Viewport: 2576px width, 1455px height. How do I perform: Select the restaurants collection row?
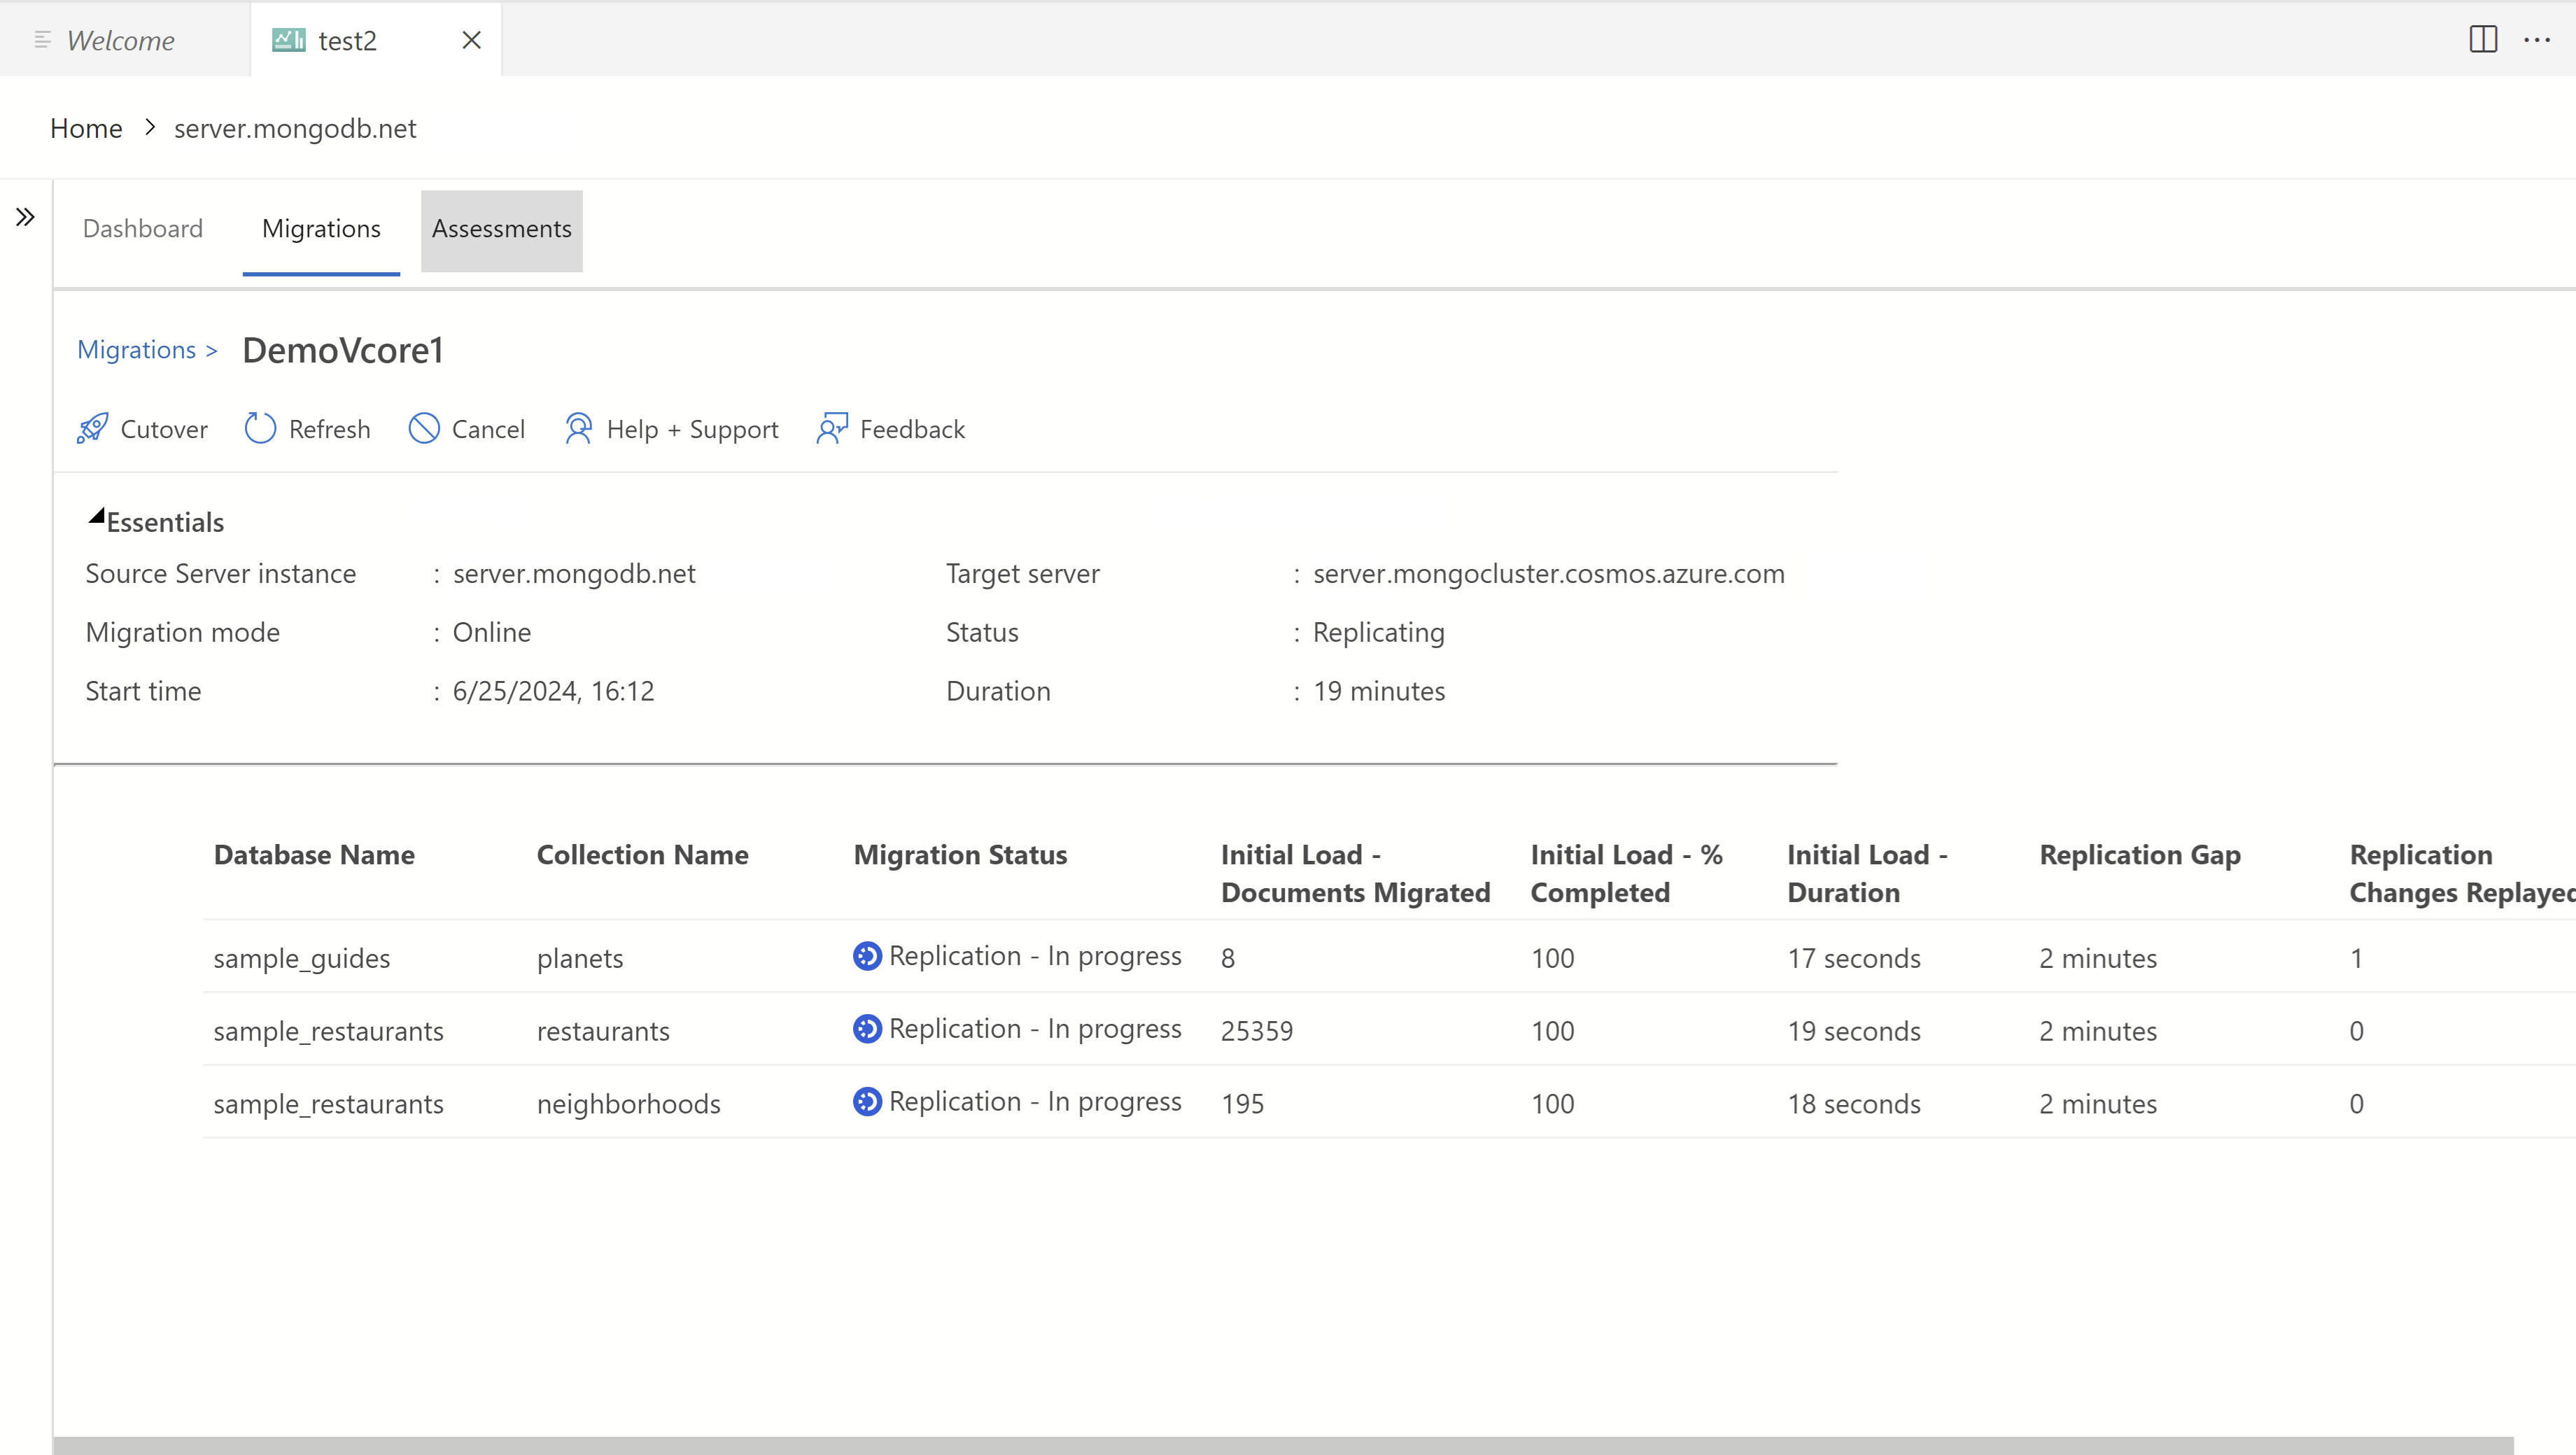[x=603, y=1031]
